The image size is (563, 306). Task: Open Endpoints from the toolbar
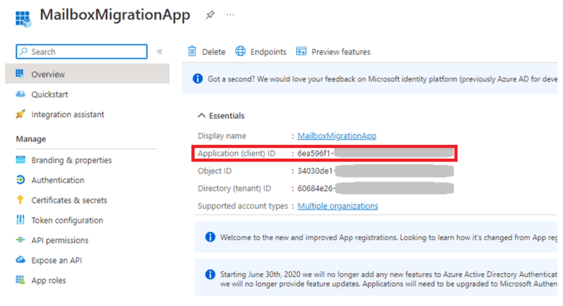(x=268, y=52)
